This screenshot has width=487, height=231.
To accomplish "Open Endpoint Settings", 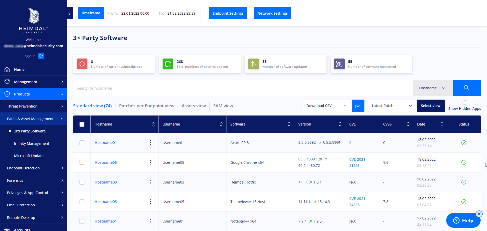I will pyautogui.click(x=228, y=13).
